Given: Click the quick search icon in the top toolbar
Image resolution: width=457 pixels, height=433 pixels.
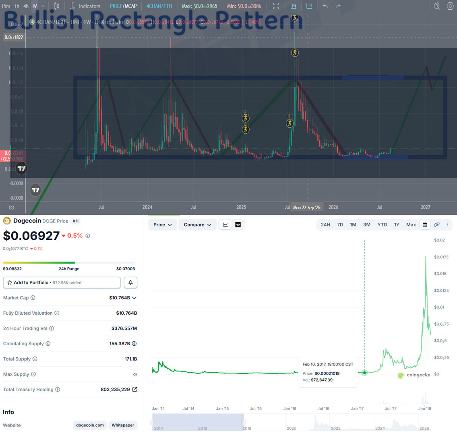Looking at the screenshot, I should click(437, 6).
